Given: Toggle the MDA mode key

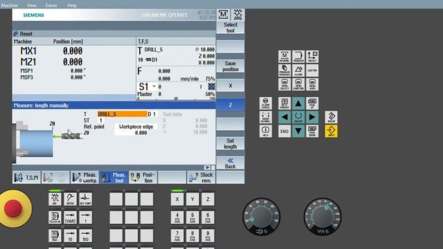Looking at the screenshot, I should point(55,236).
